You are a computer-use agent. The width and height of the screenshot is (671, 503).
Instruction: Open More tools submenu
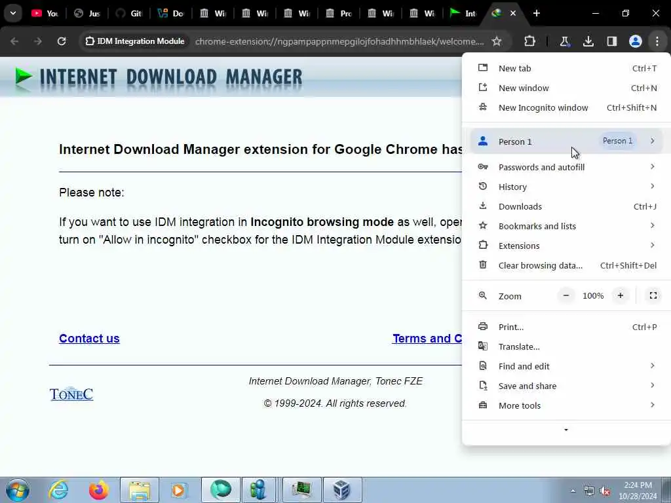567,406
